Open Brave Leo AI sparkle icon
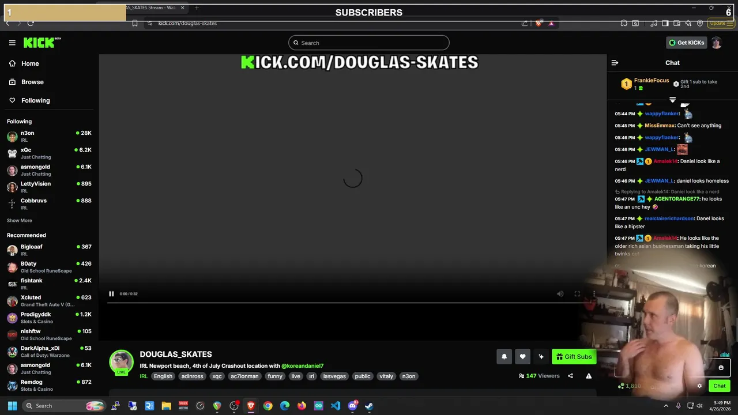Screen dimensions: 738x415 point(688,23)
